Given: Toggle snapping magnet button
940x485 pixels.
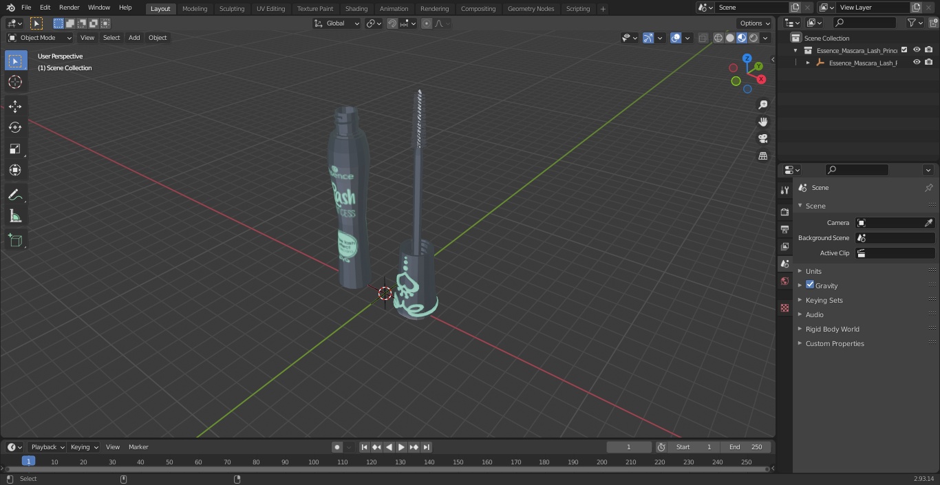Looking at the screenshot, I should point(392,23).
